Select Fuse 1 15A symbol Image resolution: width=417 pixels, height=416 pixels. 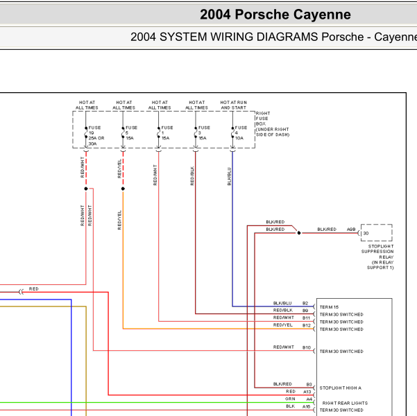coord(158,132)
